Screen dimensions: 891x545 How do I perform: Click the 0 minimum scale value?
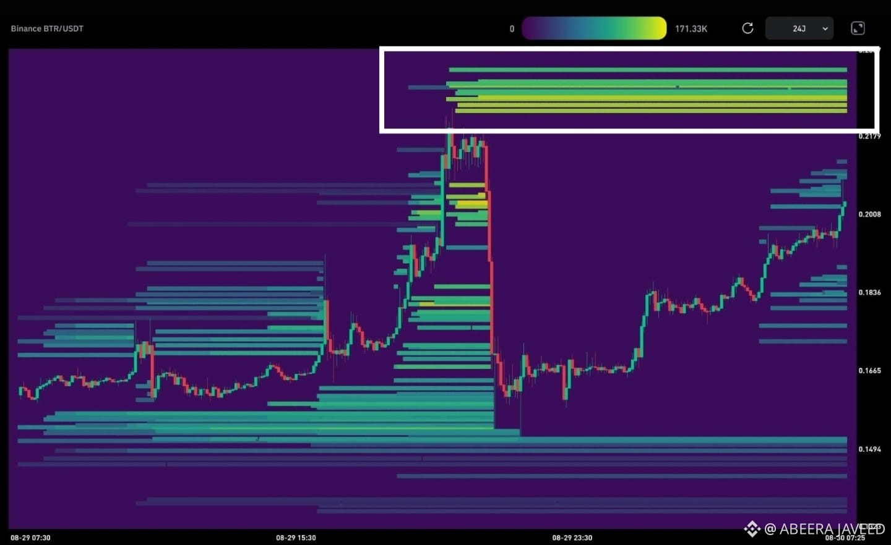[x=512, y=28]
